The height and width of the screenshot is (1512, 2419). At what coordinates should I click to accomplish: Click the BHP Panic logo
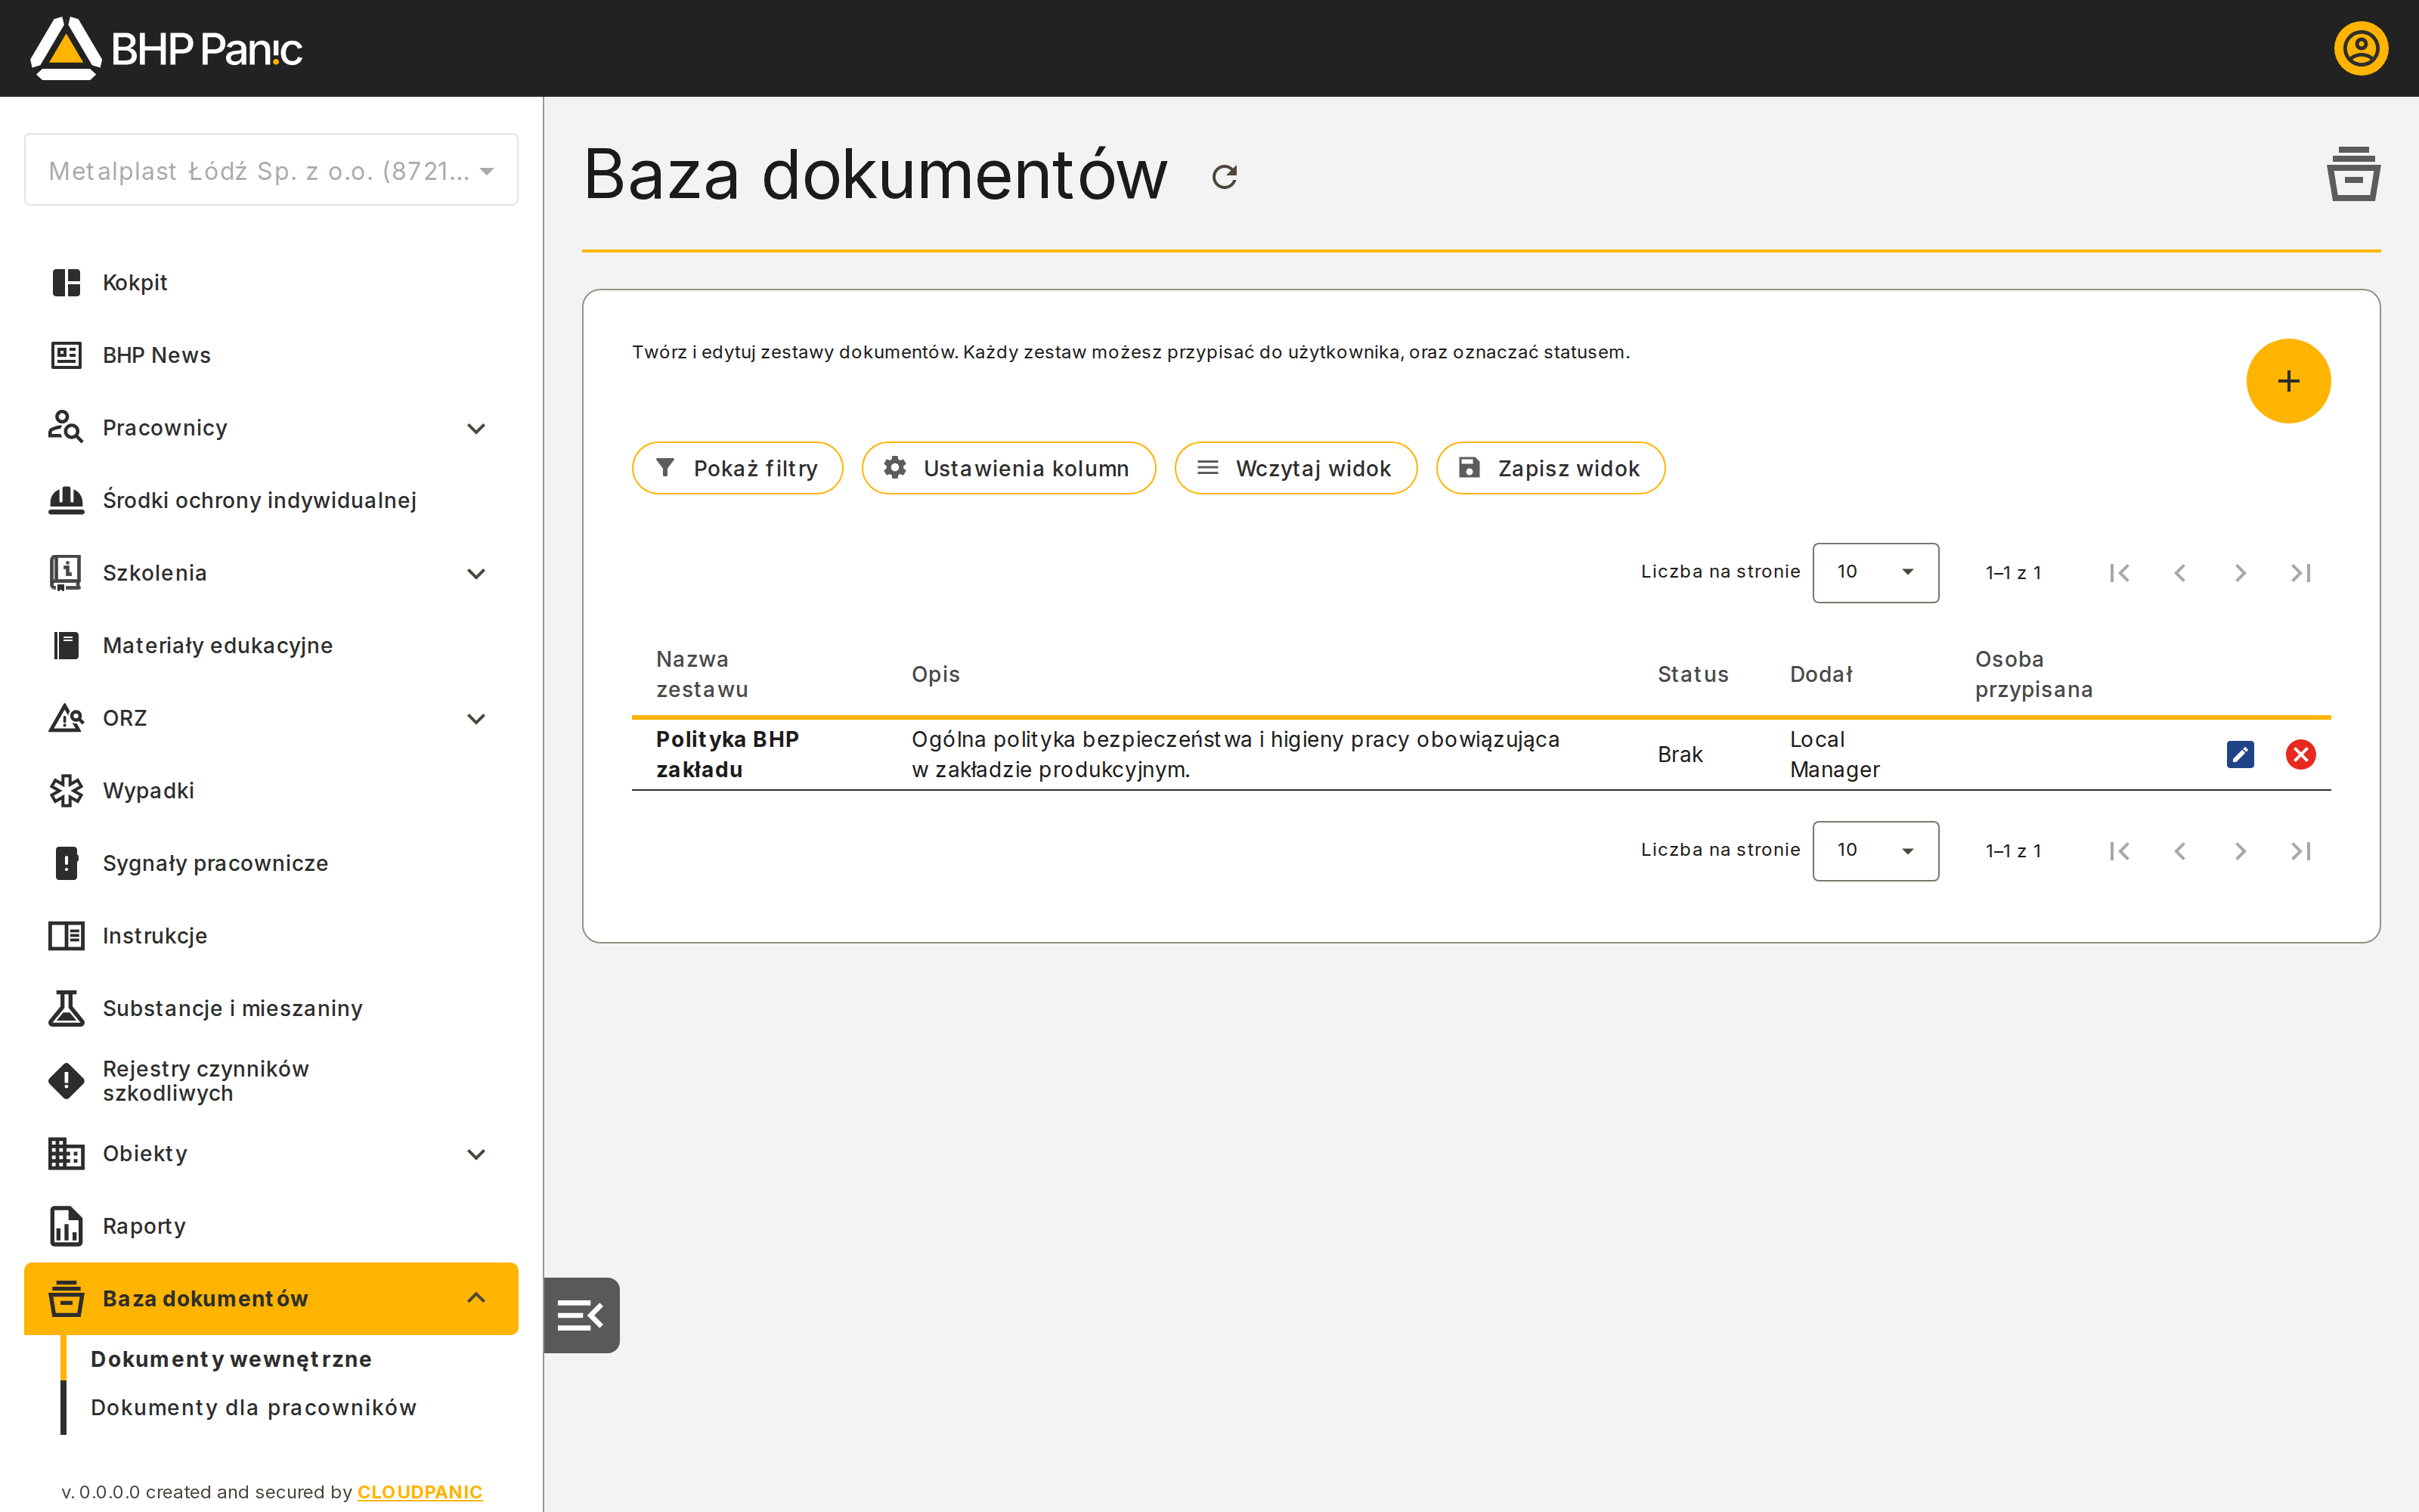tap(166, 48)
